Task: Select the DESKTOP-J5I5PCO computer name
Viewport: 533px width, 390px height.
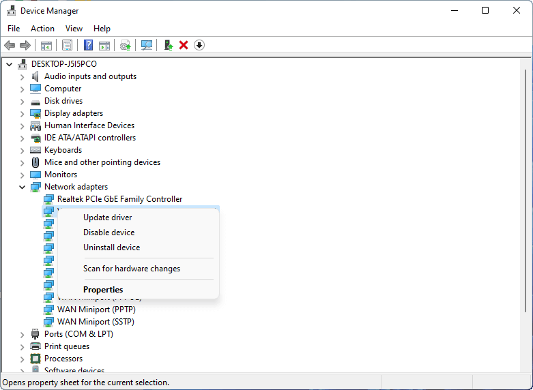Action: point(64,64)
